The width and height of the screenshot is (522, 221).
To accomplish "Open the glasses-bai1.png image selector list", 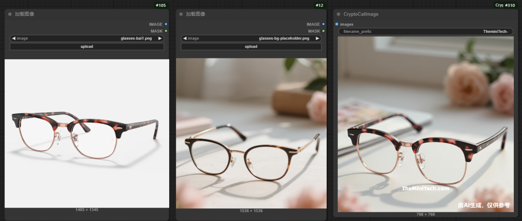I will click(87, 38).
